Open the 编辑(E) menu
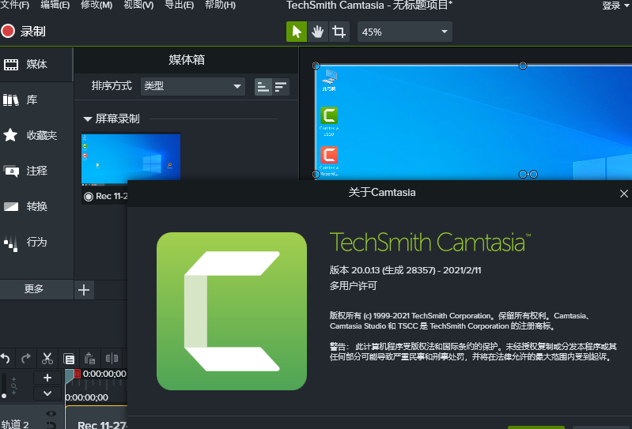Viewport: 632px width, 429px height. point(55,5)
